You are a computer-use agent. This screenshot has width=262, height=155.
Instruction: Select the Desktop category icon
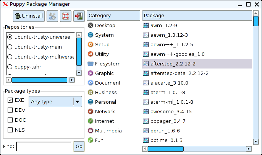pos(91,25)
